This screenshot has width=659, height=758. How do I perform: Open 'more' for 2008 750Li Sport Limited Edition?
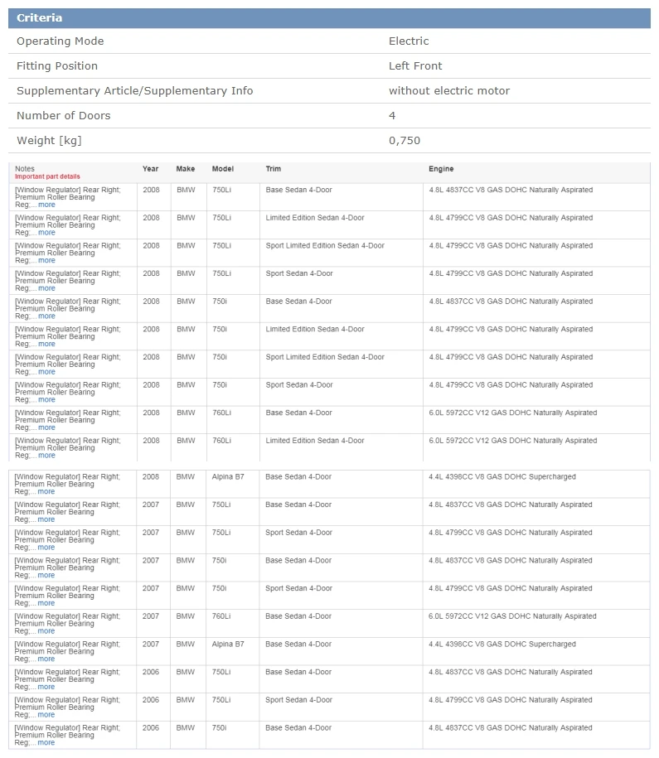[x=46, y=261]
